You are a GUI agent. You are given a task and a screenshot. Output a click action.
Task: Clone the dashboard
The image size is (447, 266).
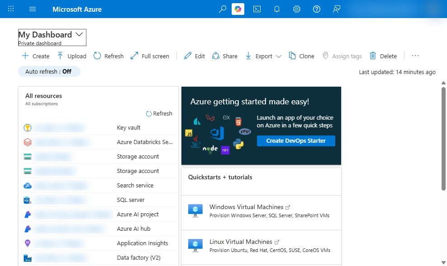coord(302,56)
